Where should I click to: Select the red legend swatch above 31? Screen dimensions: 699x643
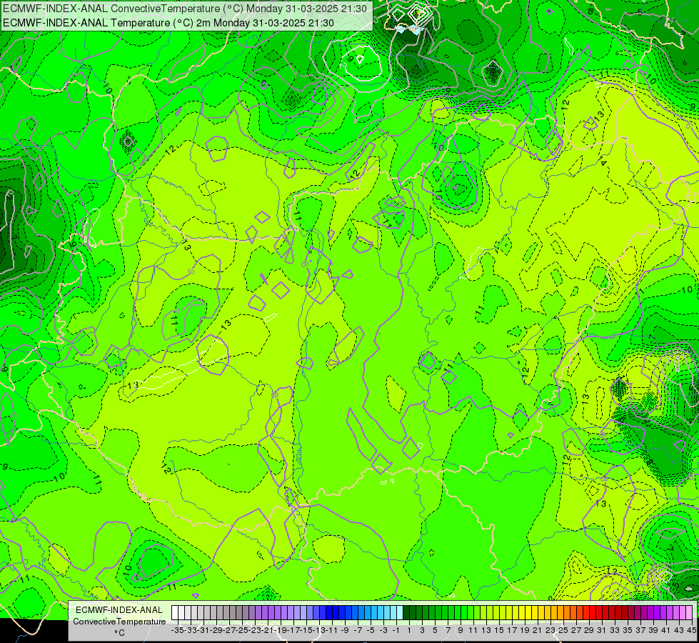(599, 613)
